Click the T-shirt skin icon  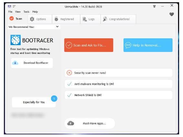(154, 6)
